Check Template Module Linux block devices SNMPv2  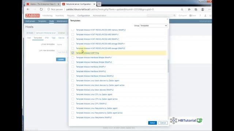click(73, 90)
